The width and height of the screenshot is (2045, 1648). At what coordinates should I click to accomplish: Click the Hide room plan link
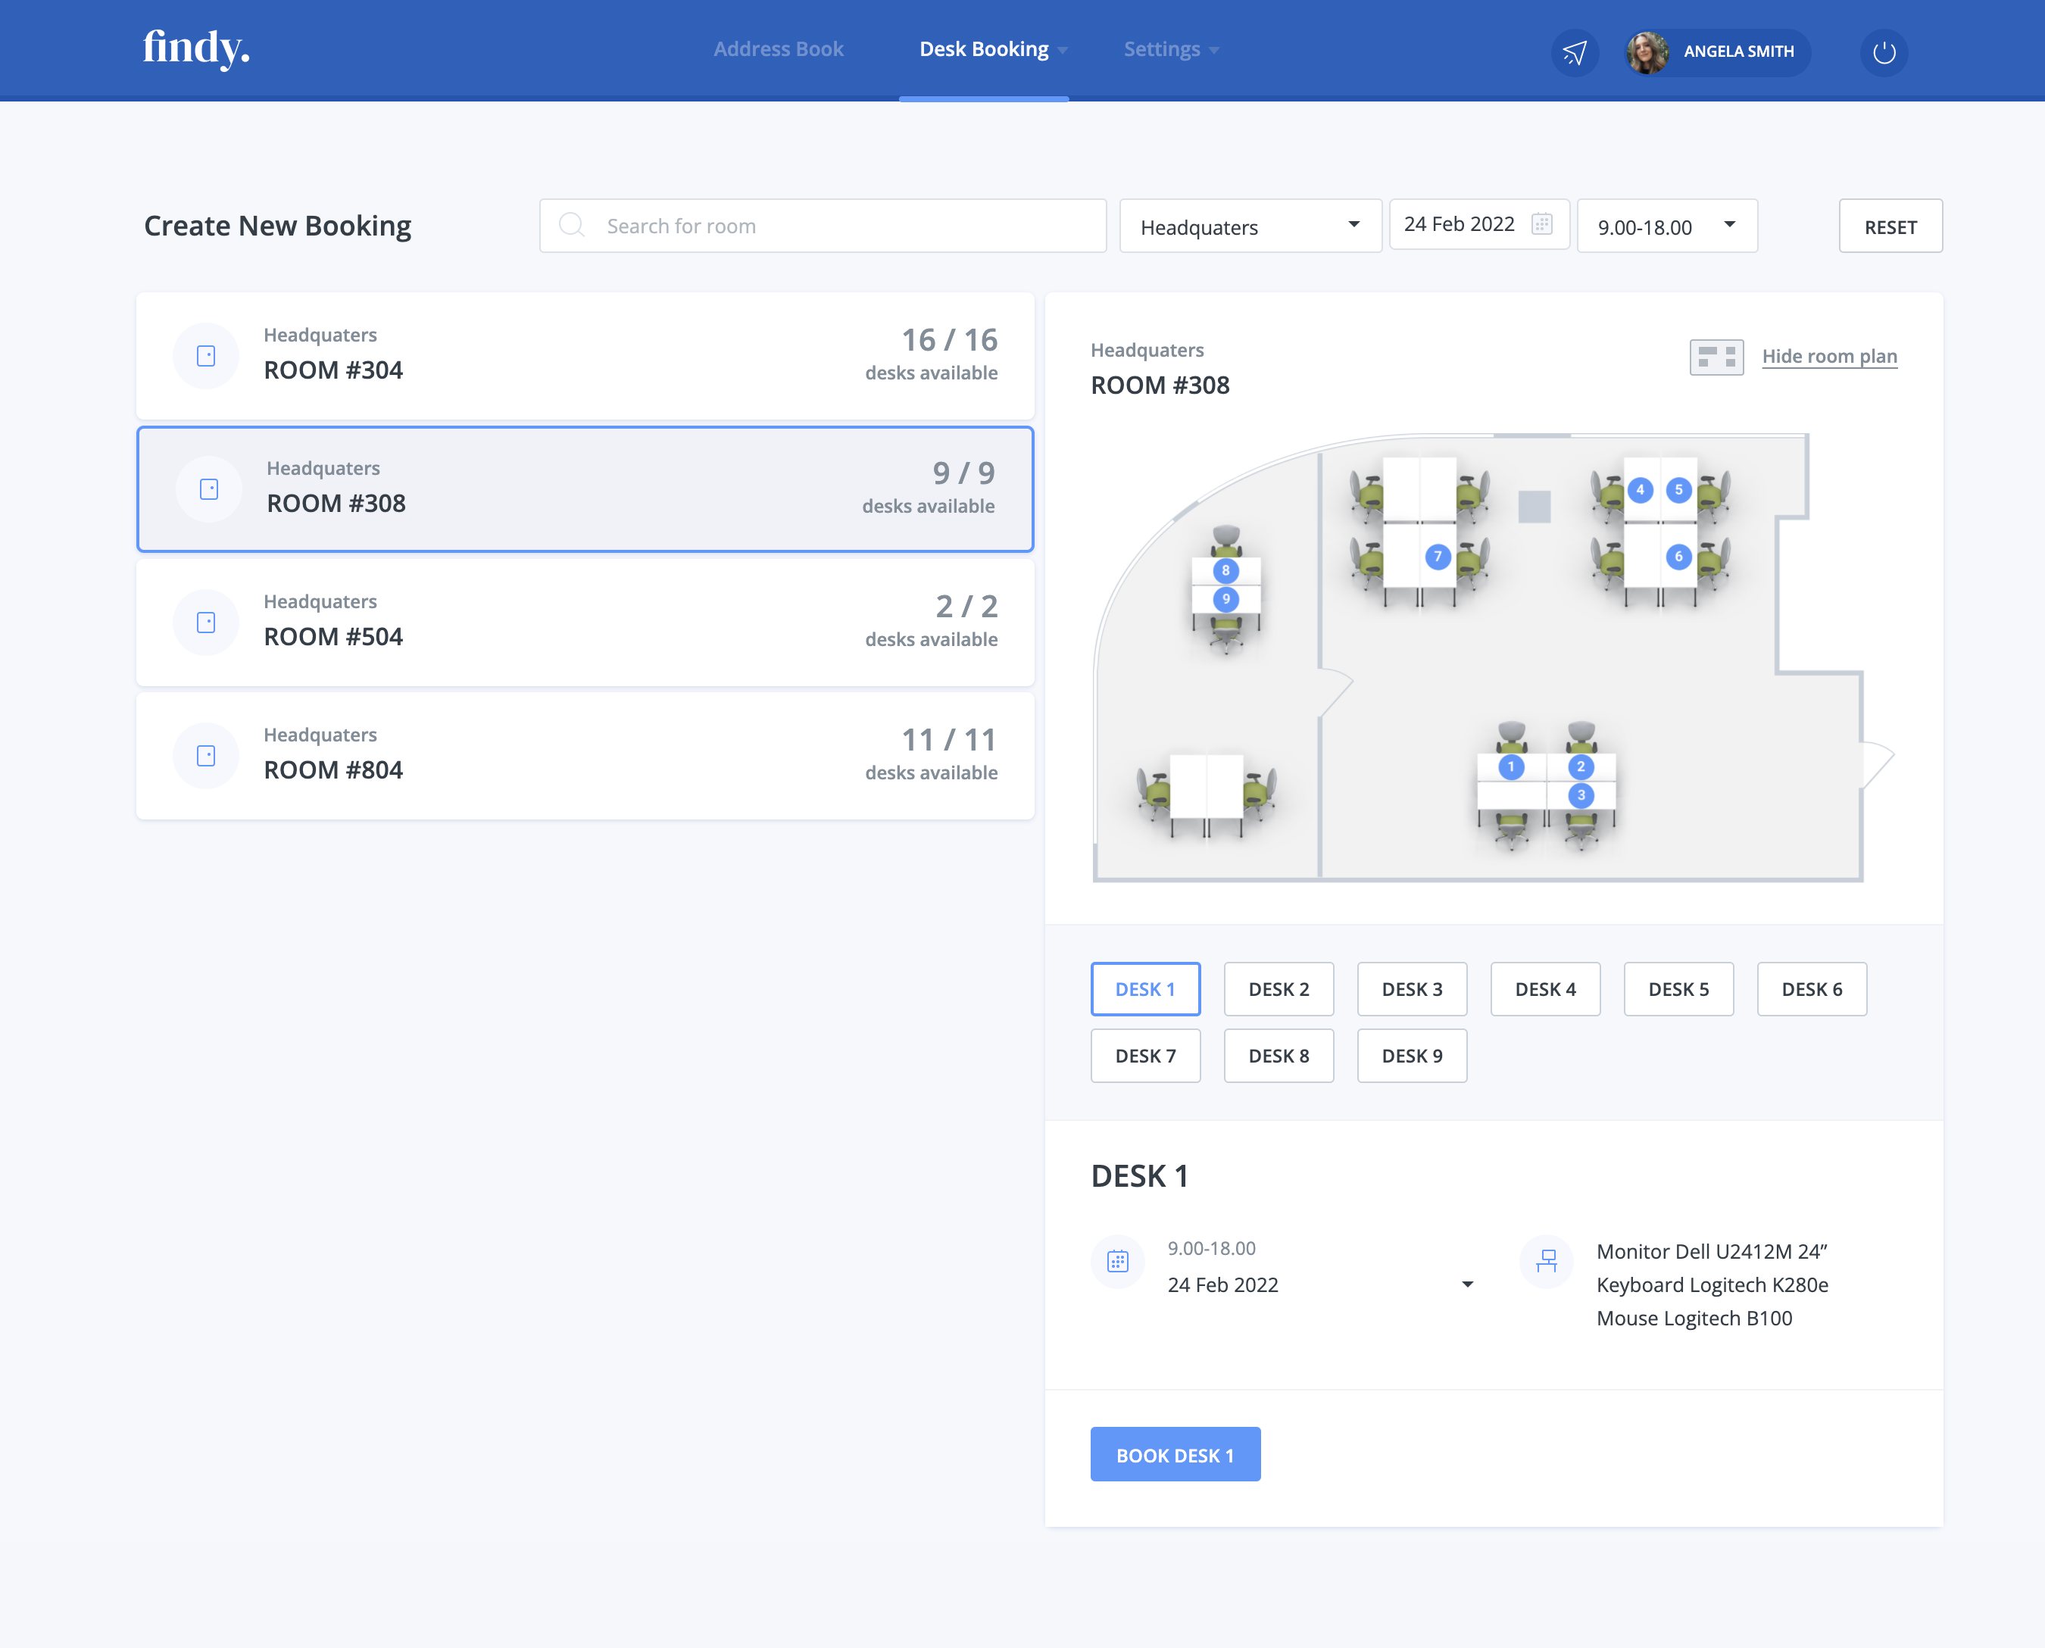pos(1828,356)
